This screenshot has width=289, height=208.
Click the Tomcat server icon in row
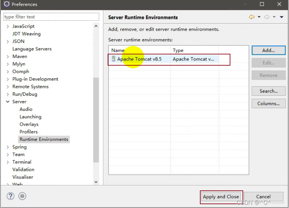pyautogui.click(x=113, y=59)
